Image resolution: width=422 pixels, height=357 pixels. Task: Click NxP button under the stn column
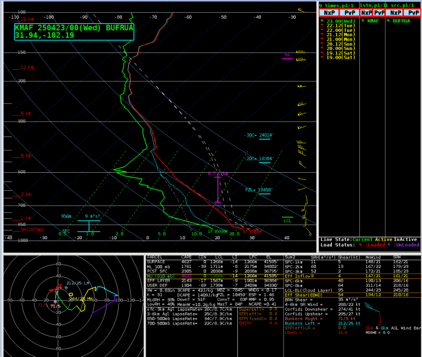[367, 13]
